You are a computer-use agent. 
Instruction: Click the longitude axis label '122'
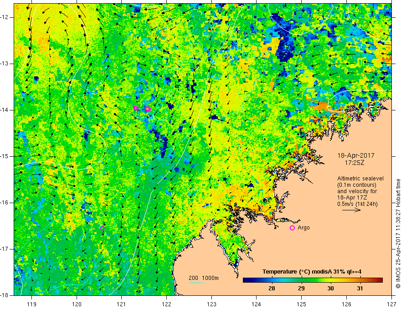(166, 304)
